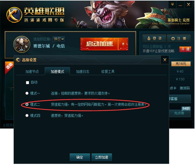Viewport: 195px width, 165px height.
Task: Expand the arrow beside 启动加速 button
Action: (x=123, y=44)
